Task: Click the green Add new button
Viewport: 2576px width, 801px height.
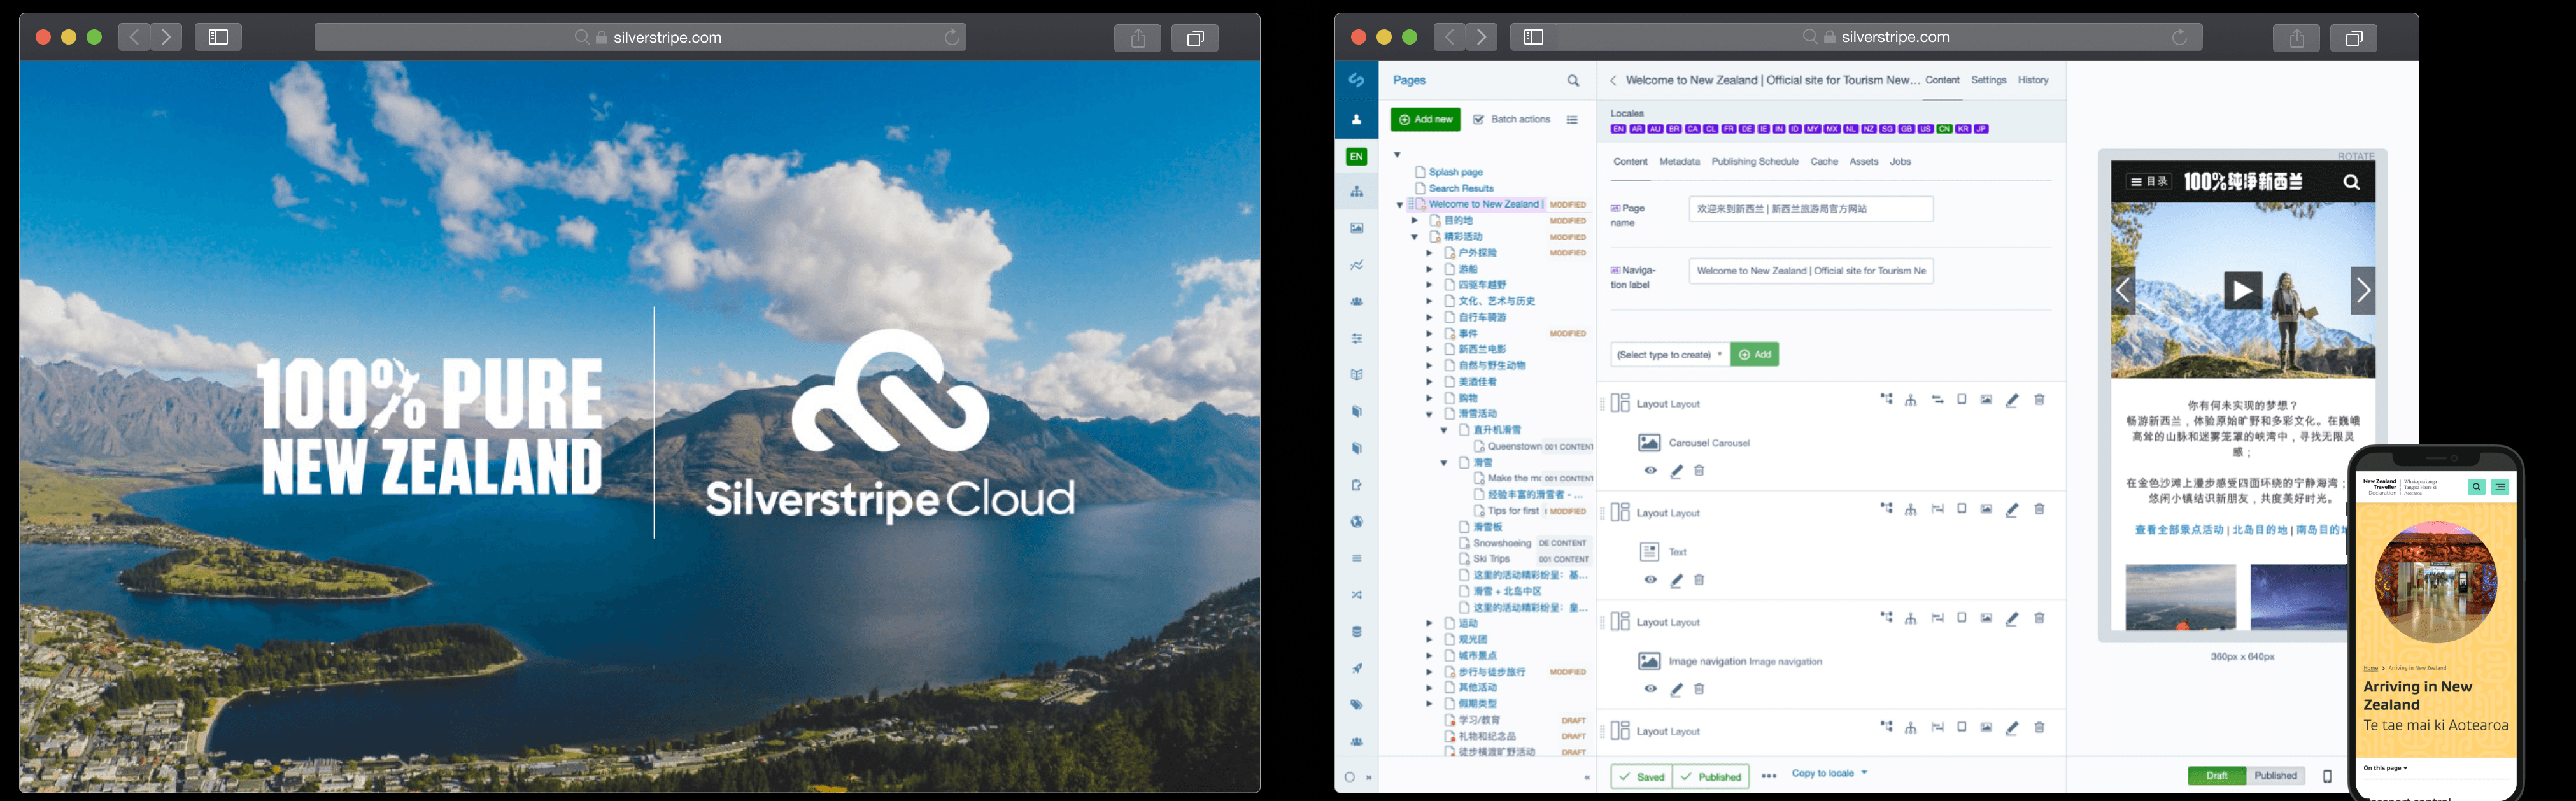Action: click(x=1425, y=120)
